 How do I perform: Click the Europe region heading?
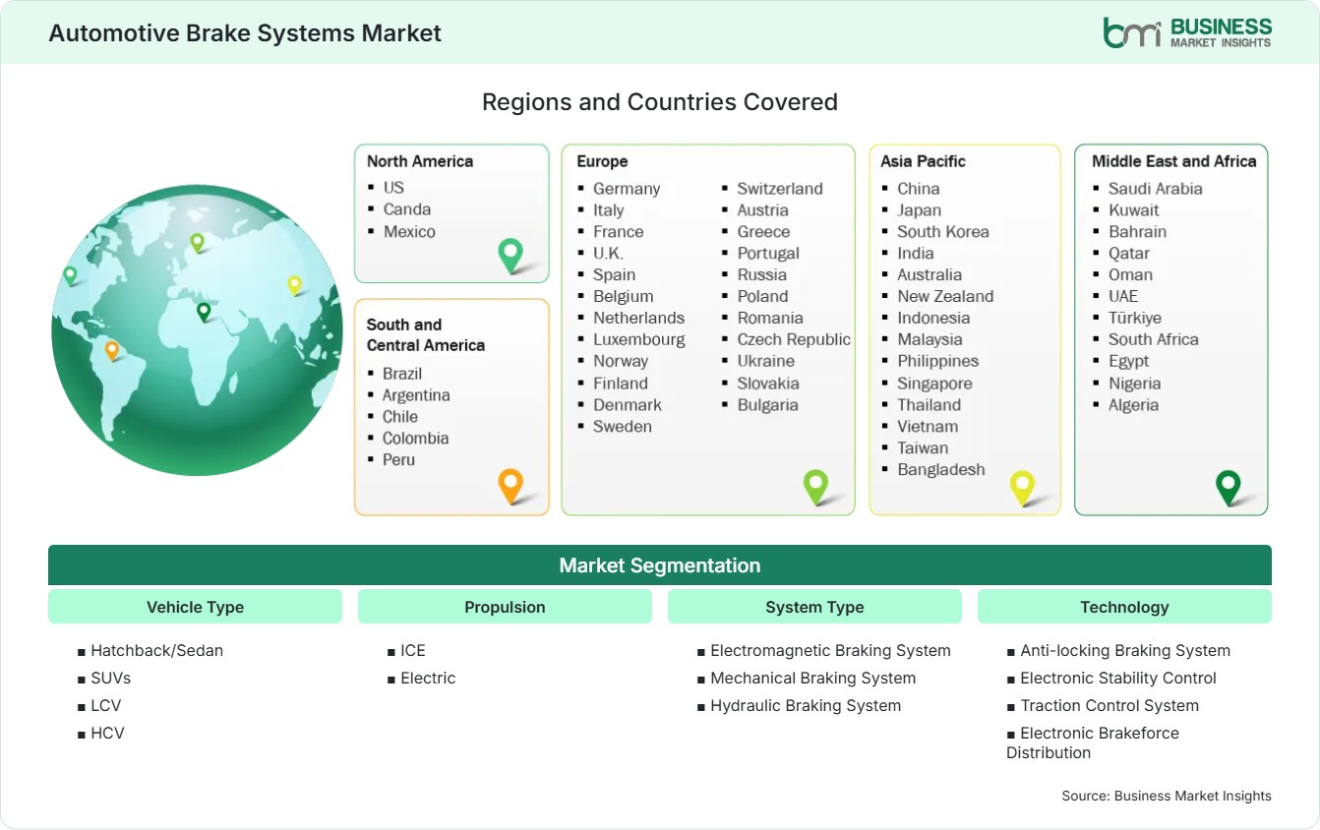[602, 161]
